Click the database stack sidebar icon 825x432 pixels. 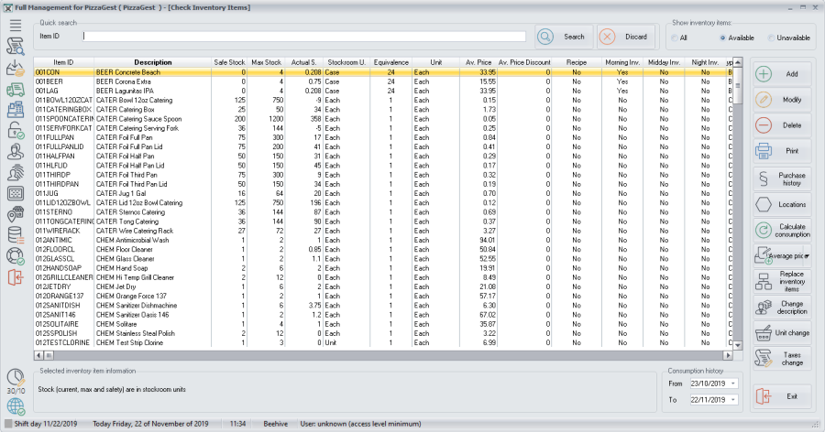[x=15, y=235]
